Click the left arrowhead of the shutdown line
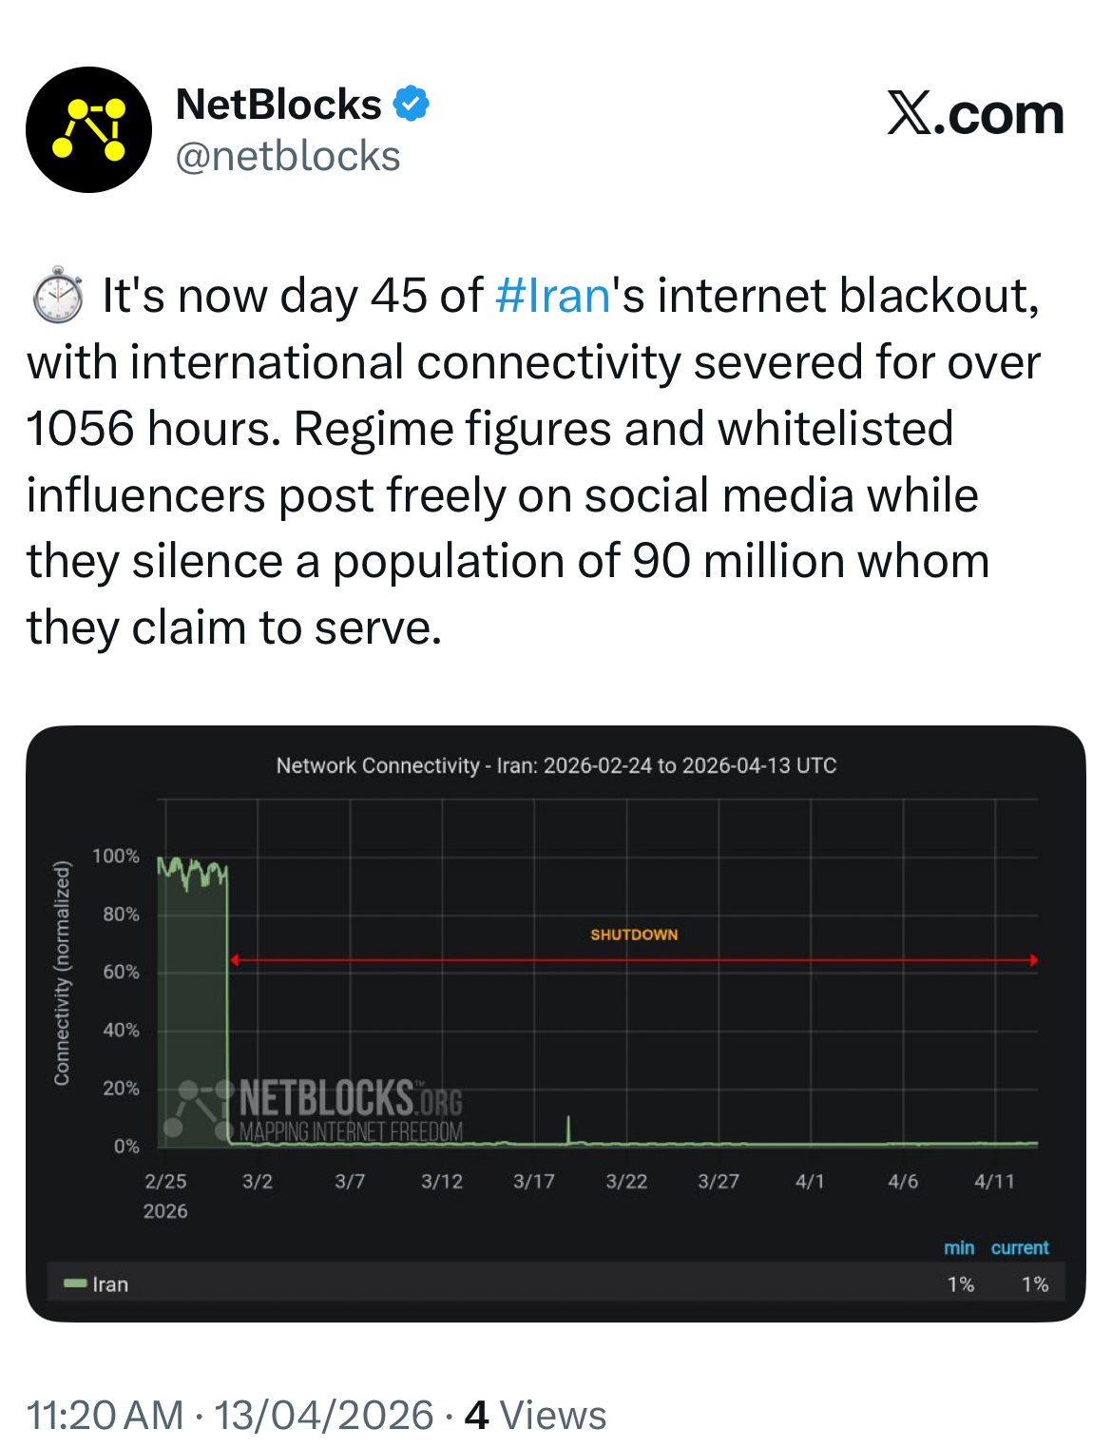This screenshot has height=1448, width=1112. pyautogui.click(x=234, y=960)
